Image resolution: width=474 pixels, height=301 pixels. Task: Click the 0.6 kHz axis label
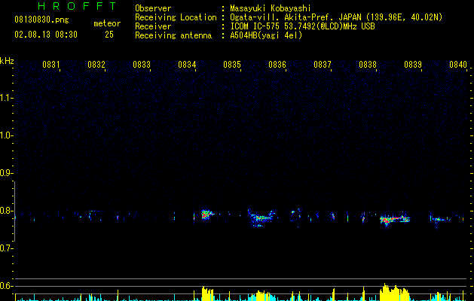tap(6, 286)
